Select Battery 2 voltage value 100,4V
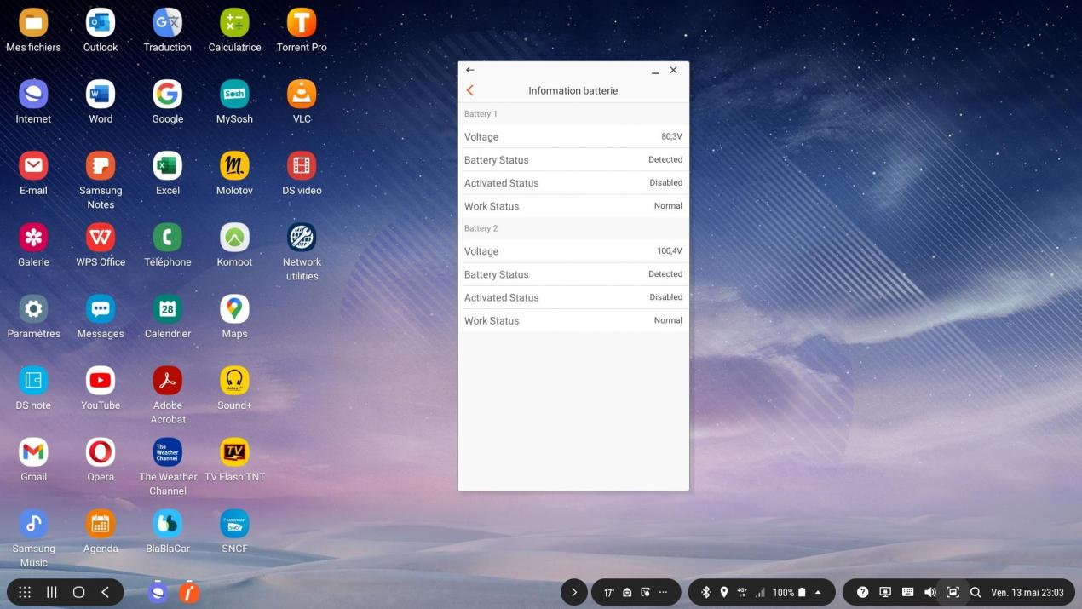The height and width of the screenshot is (609, 1082). click(x=670, y=251)
